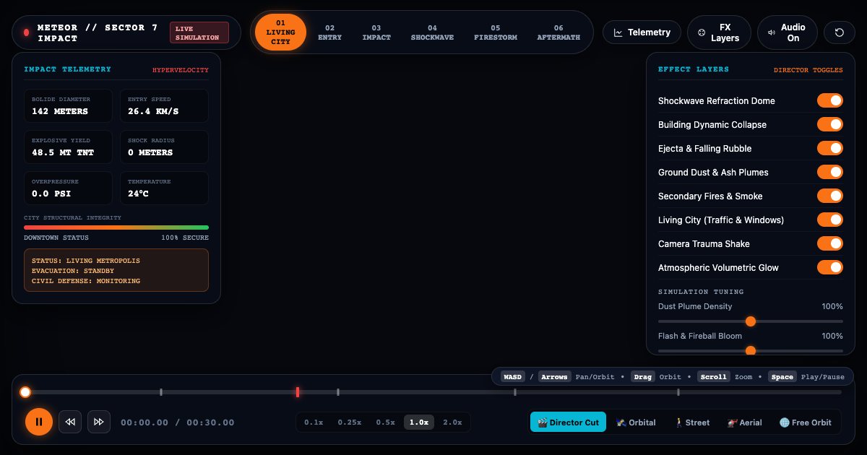Click the Live Simulation badge
867x455 pixels.
coord(199,32)
